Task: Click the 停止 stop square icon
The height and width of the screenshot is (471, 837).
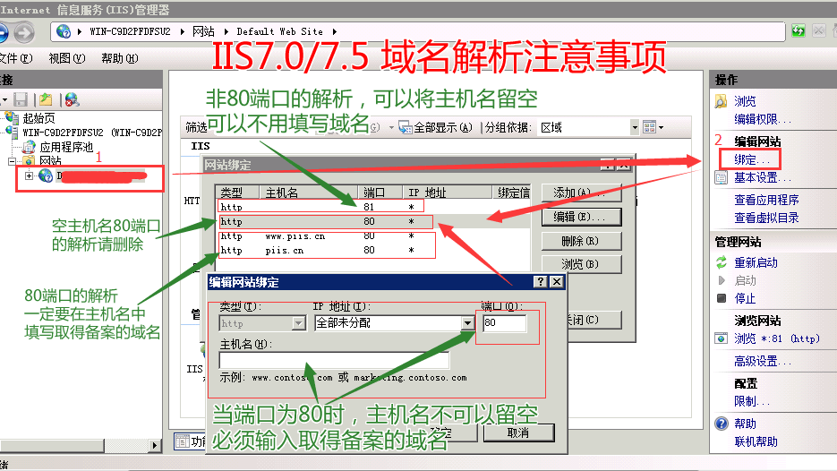Action: (x=722, y=298)
